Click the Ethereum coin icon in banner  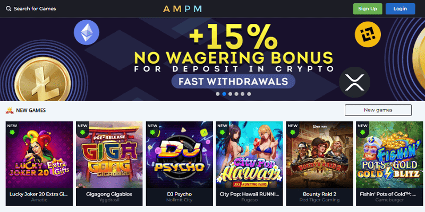click(87, 32)
